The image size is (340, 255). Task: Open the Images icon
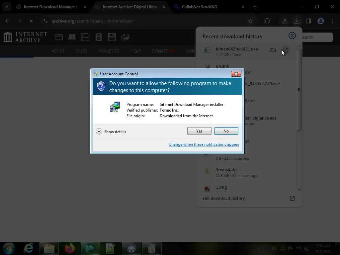coord(125,37)
